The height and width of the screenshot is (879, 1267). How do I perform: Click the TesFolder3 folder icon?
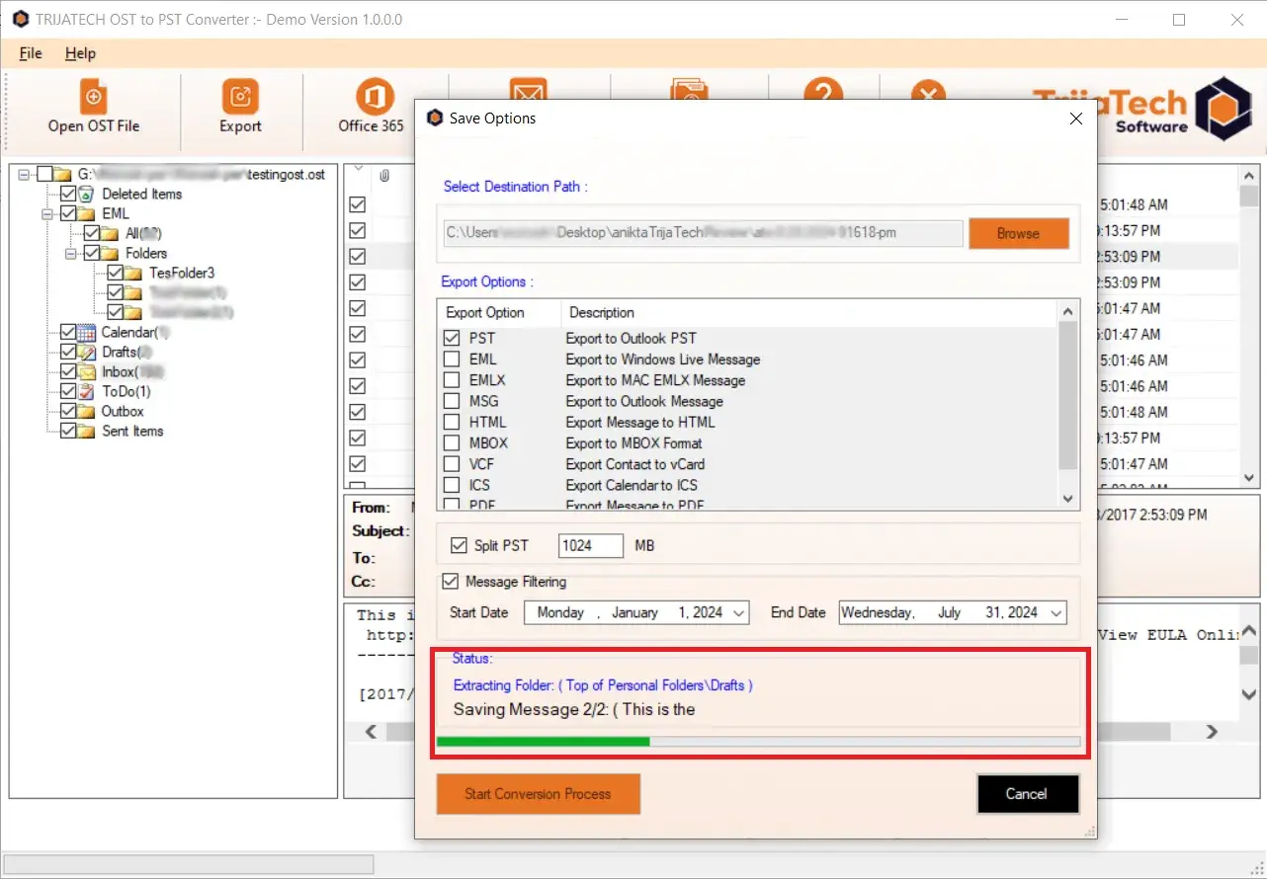[133, 273]
